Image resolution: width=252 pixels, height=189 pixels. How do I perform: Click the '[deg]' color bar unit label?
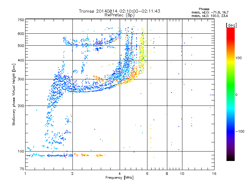pyautogui.click(x=231, y=25)
